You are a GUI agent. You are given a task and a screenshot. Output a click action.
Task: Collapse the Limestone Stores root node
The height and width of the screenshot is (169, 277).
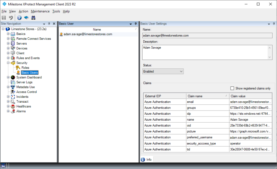(3, 29)
